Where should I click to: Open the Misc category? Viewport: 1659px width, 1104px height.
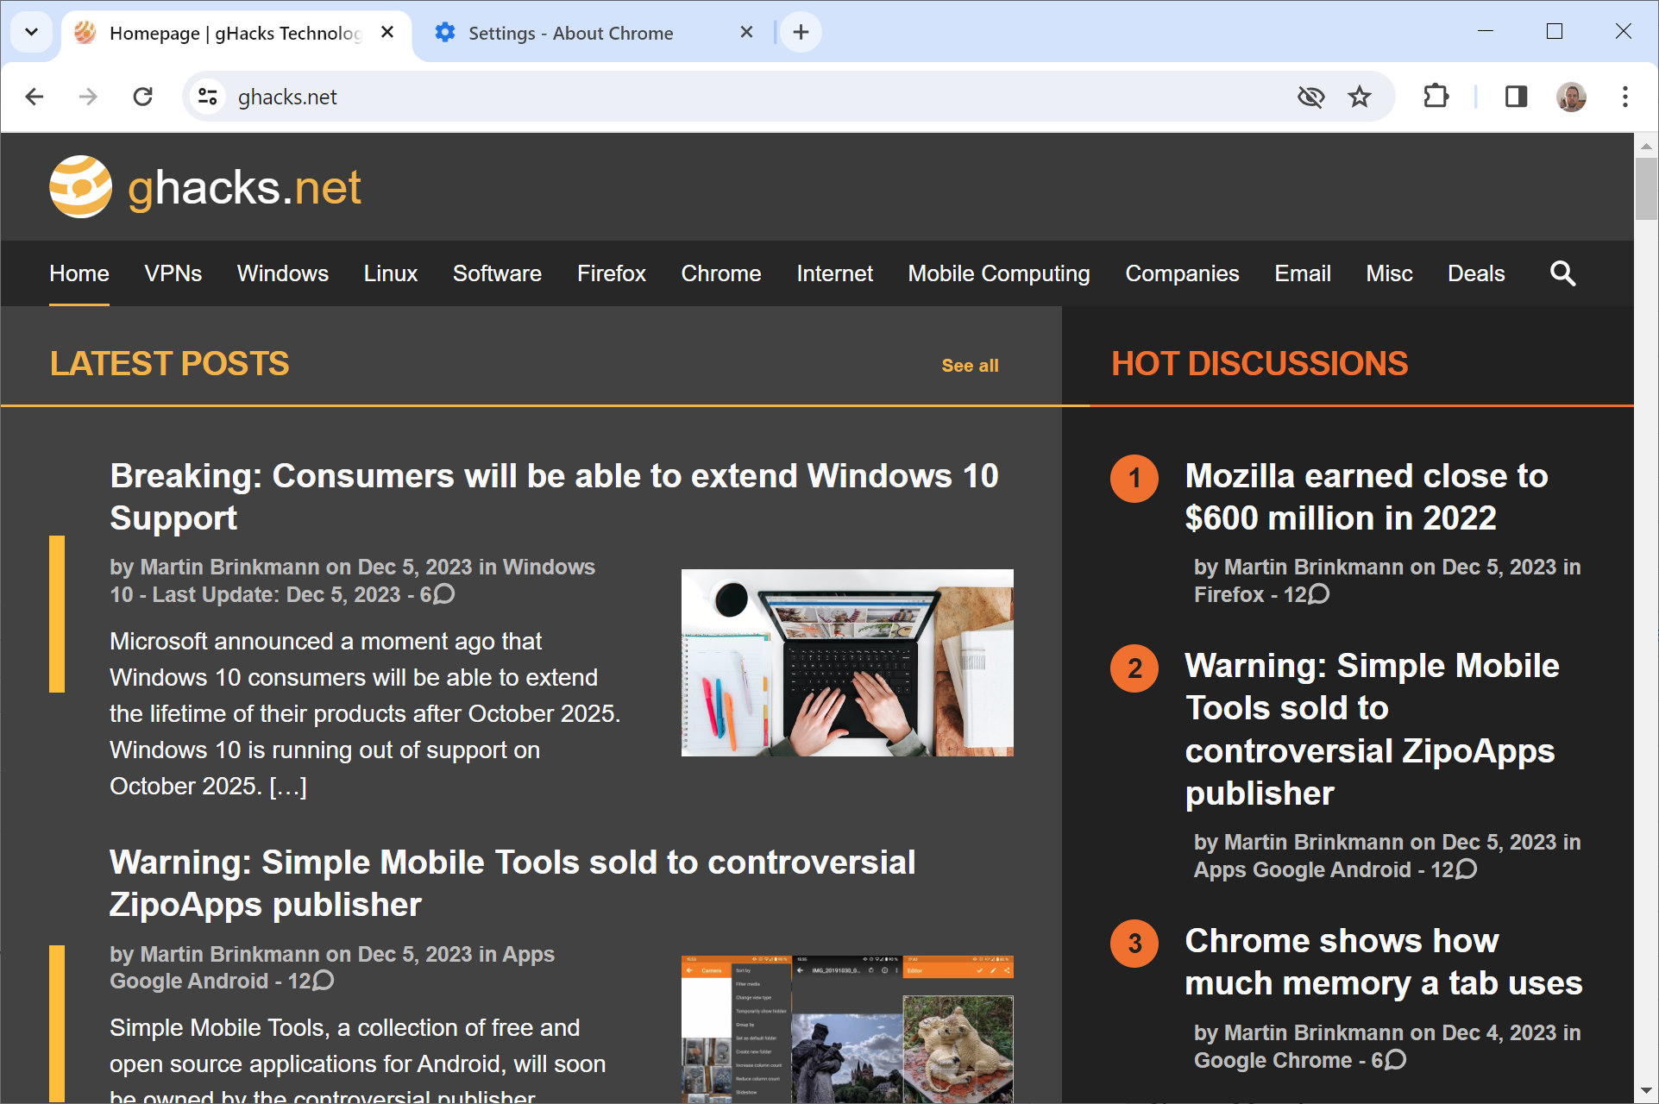coord(1390,274)
